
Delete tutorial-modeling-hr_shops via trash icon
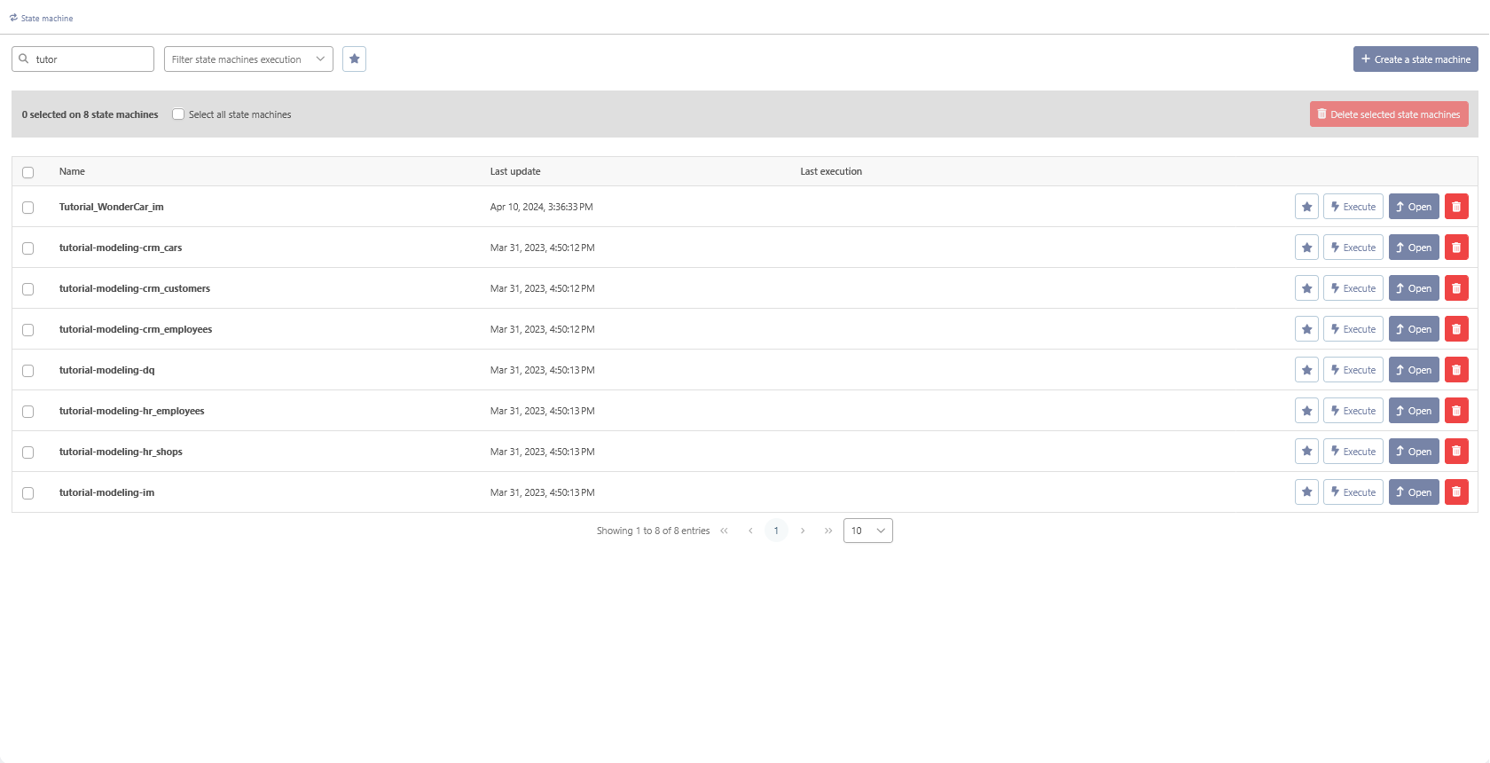pyautogui.click(x=1456, y=452)
